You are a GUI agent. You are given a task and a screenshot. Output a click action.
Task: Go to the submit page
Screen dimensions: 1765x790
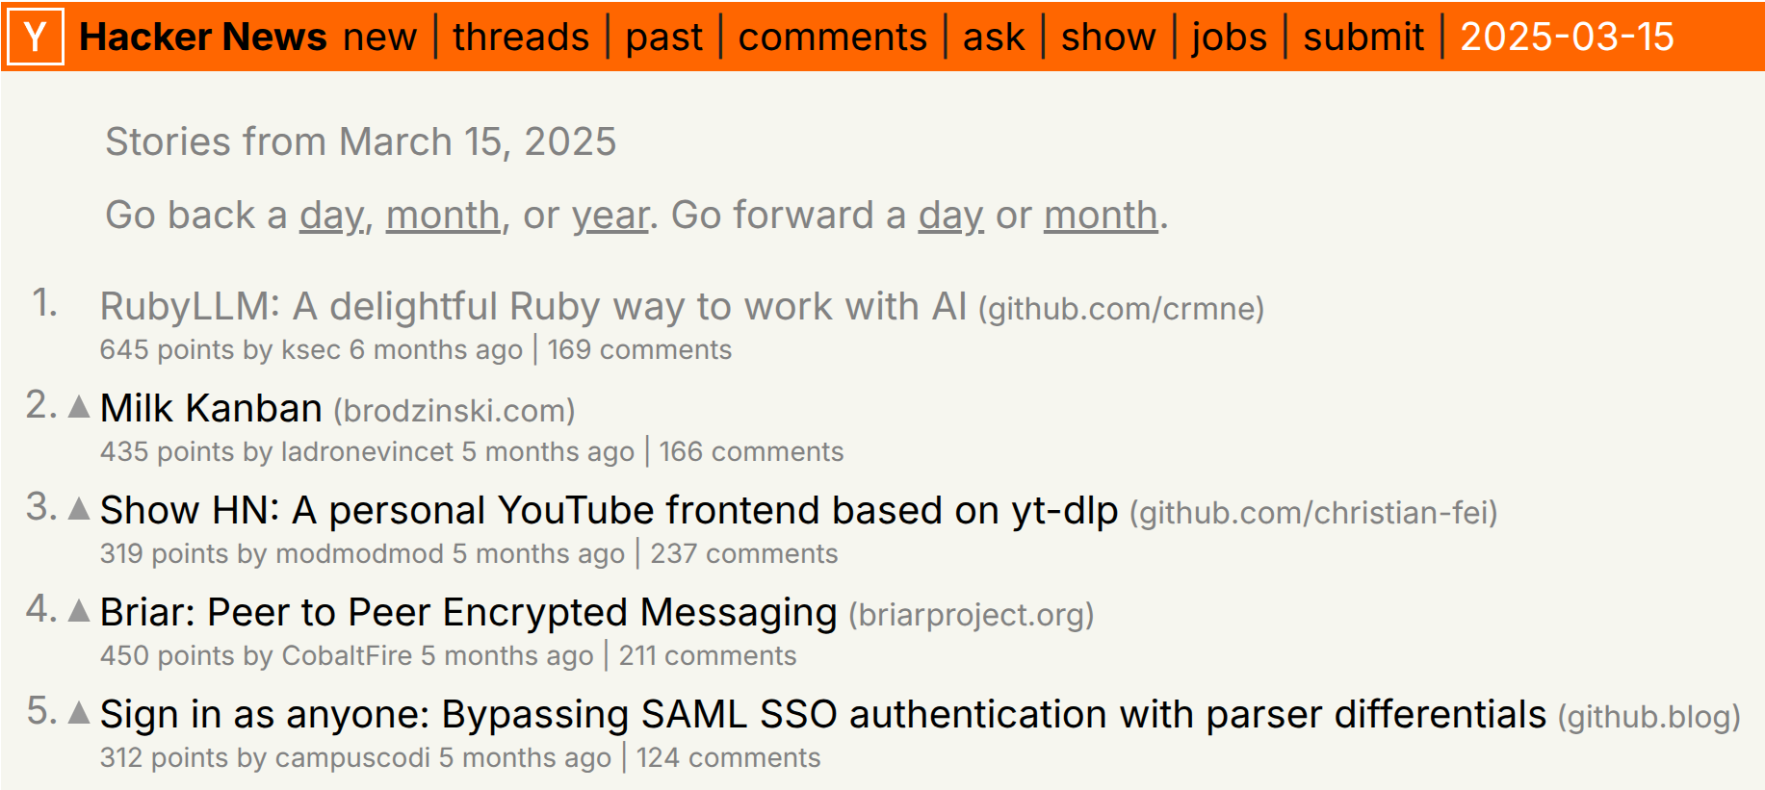(1363, 37)
